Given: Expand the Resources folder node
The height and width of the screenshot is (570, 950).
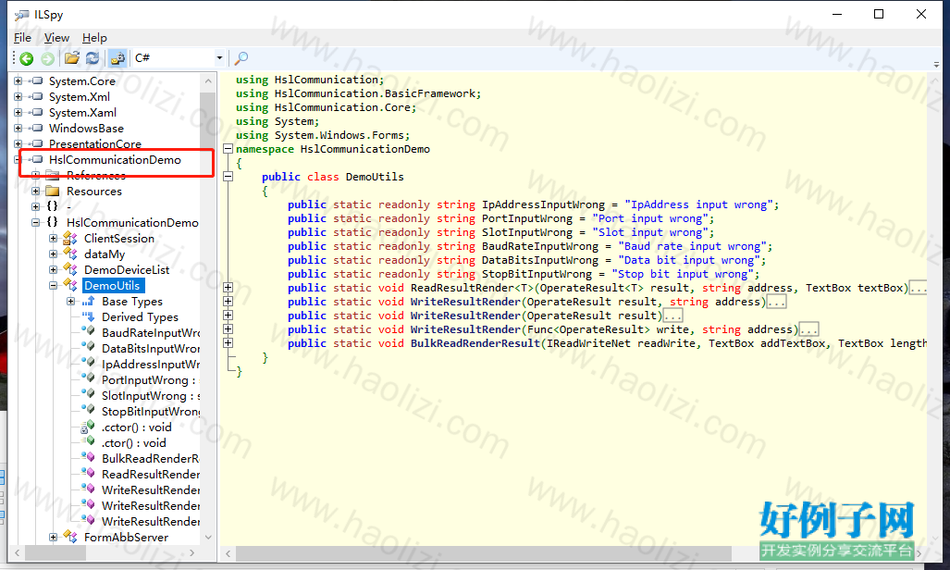Looking at the screenshot, I should [x=35, y=191].
